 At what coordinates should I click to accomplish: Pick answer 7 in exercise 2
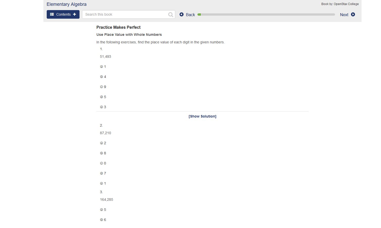[x=101, y=173]
